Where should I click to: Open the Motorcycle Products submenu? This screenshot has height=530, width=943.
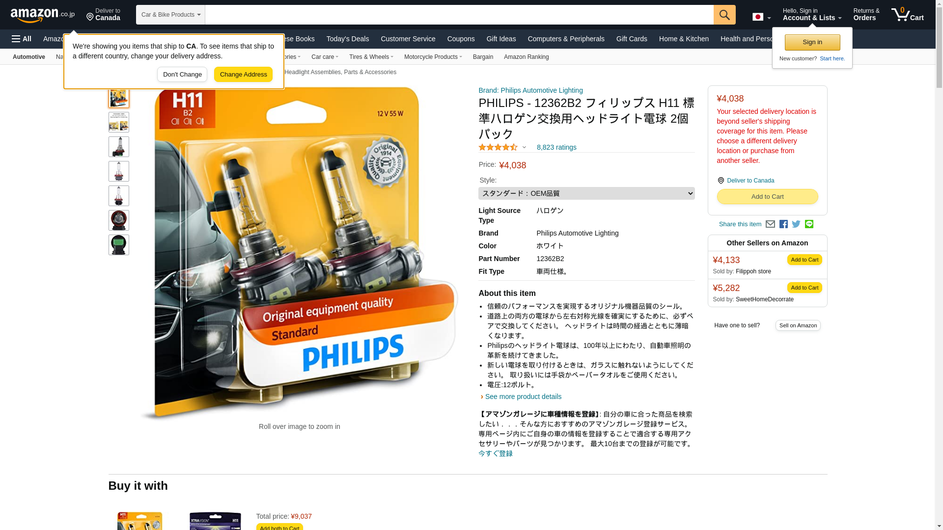(x=433, y=57)
